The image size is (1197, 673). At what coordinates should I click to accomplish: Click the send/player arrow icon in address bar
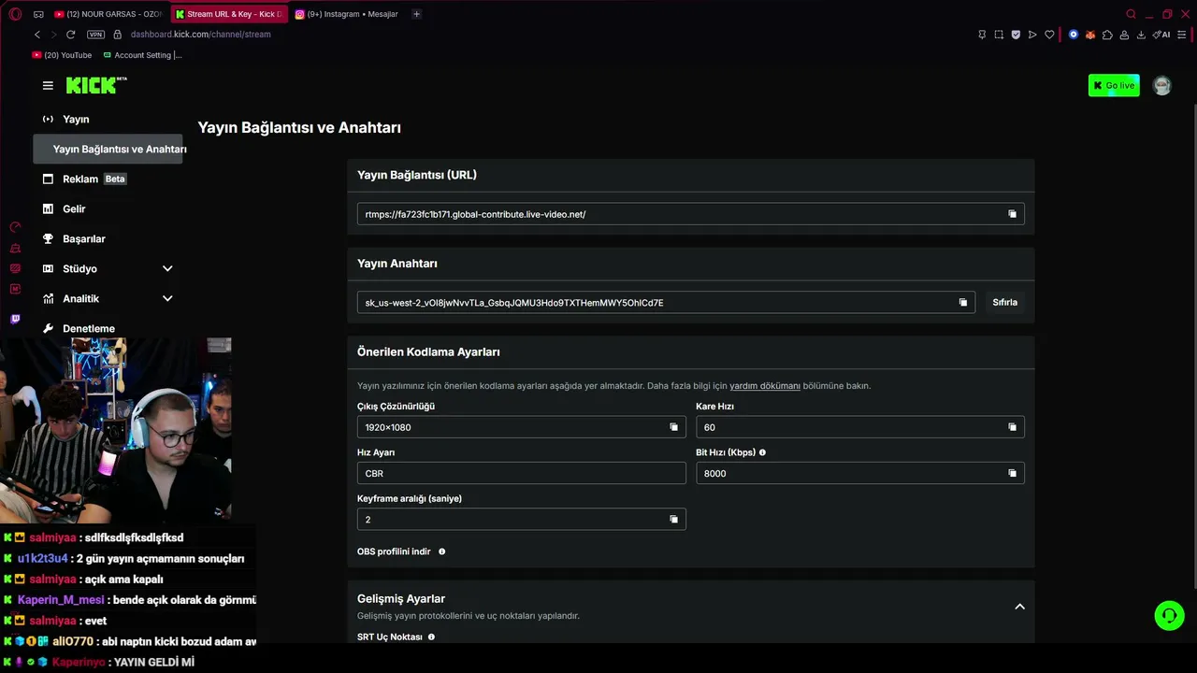(1032, 35)
